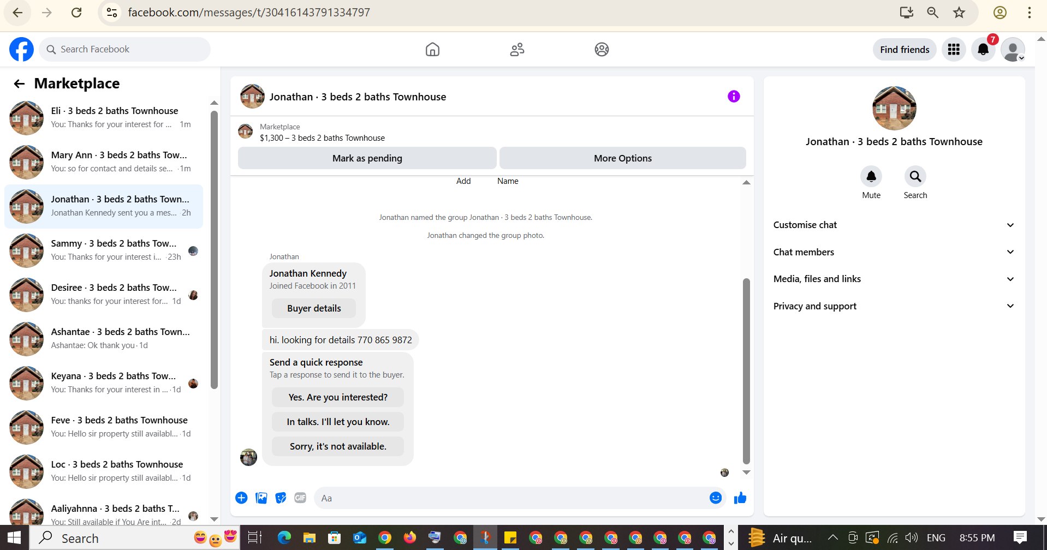This screenshot has width=1047, height=550.
Task: Open Loc's conversation
Action: [x=104, y=471]
